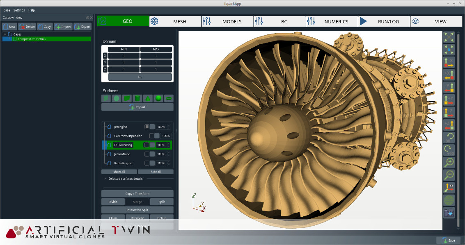Fit the view to all geometry

449,37
